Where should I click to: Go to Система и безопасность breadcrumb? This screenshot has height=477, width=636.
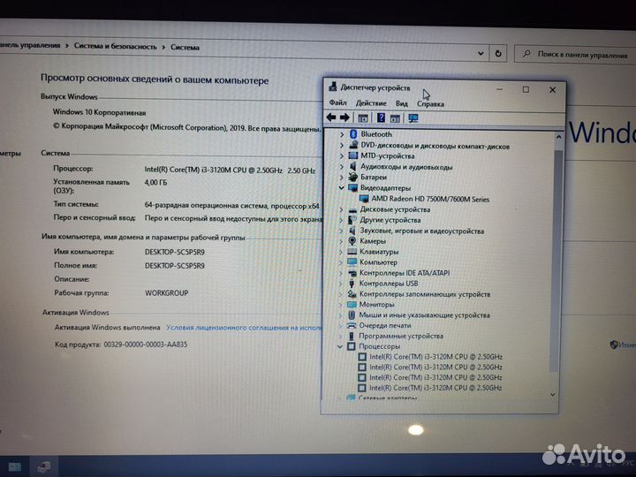(x=115, y=46)
